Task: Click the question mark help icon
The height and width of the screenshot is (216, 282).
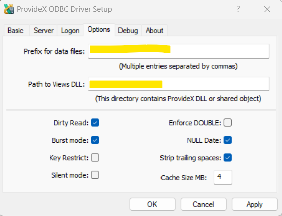Action: (238, 9)
